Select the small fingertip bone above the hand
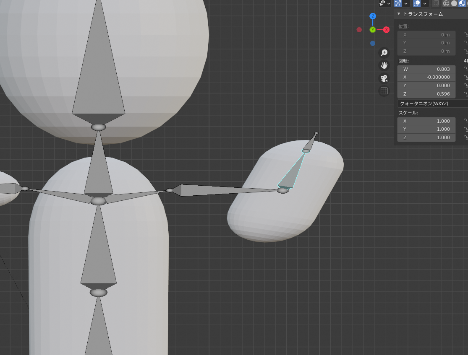The width and height of the screenshot is (468, 355). click(311, 142)
